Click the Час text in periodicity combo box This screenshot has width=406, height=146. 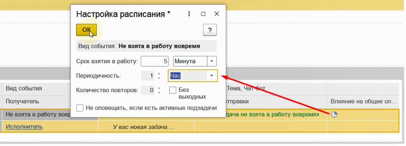175,76
